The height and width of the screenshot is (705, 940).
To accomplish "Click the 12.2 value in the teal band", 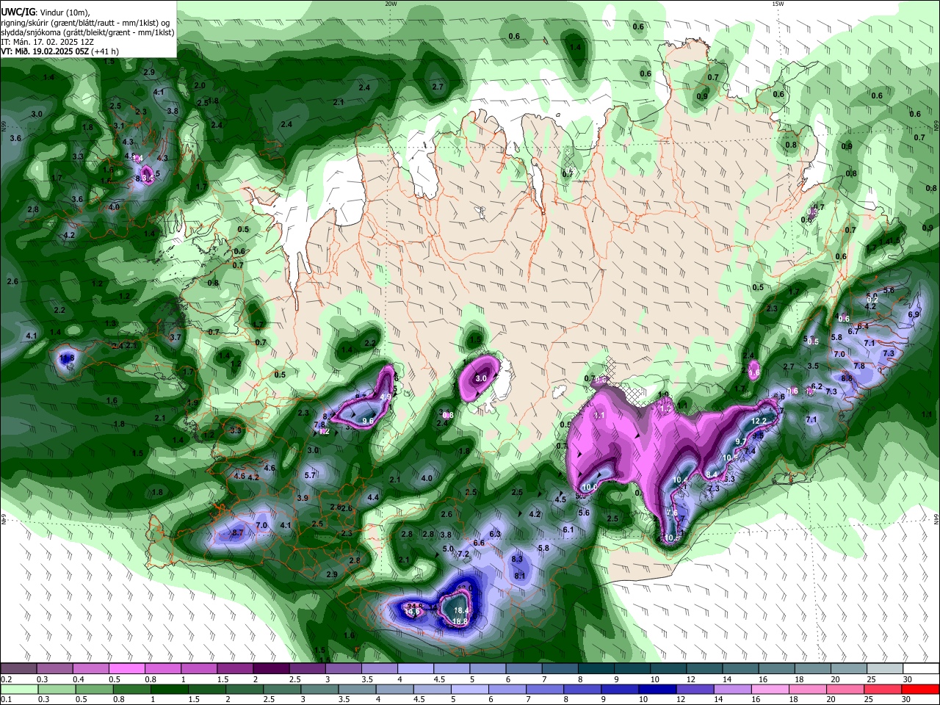I will point(759,421).
